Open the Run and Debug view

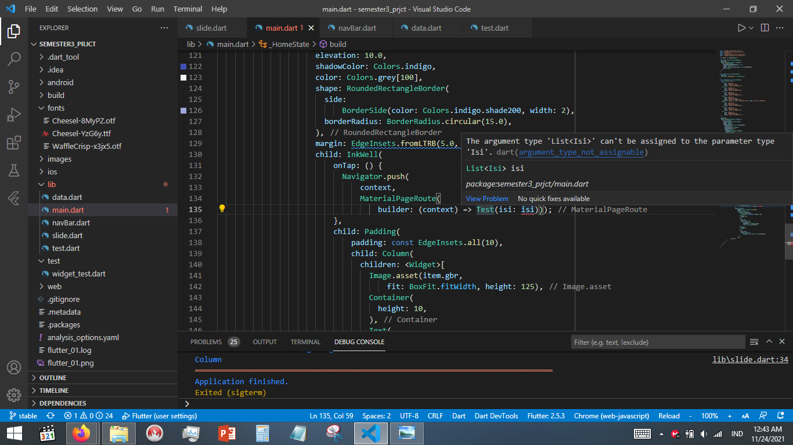click(x=14, y=115)
